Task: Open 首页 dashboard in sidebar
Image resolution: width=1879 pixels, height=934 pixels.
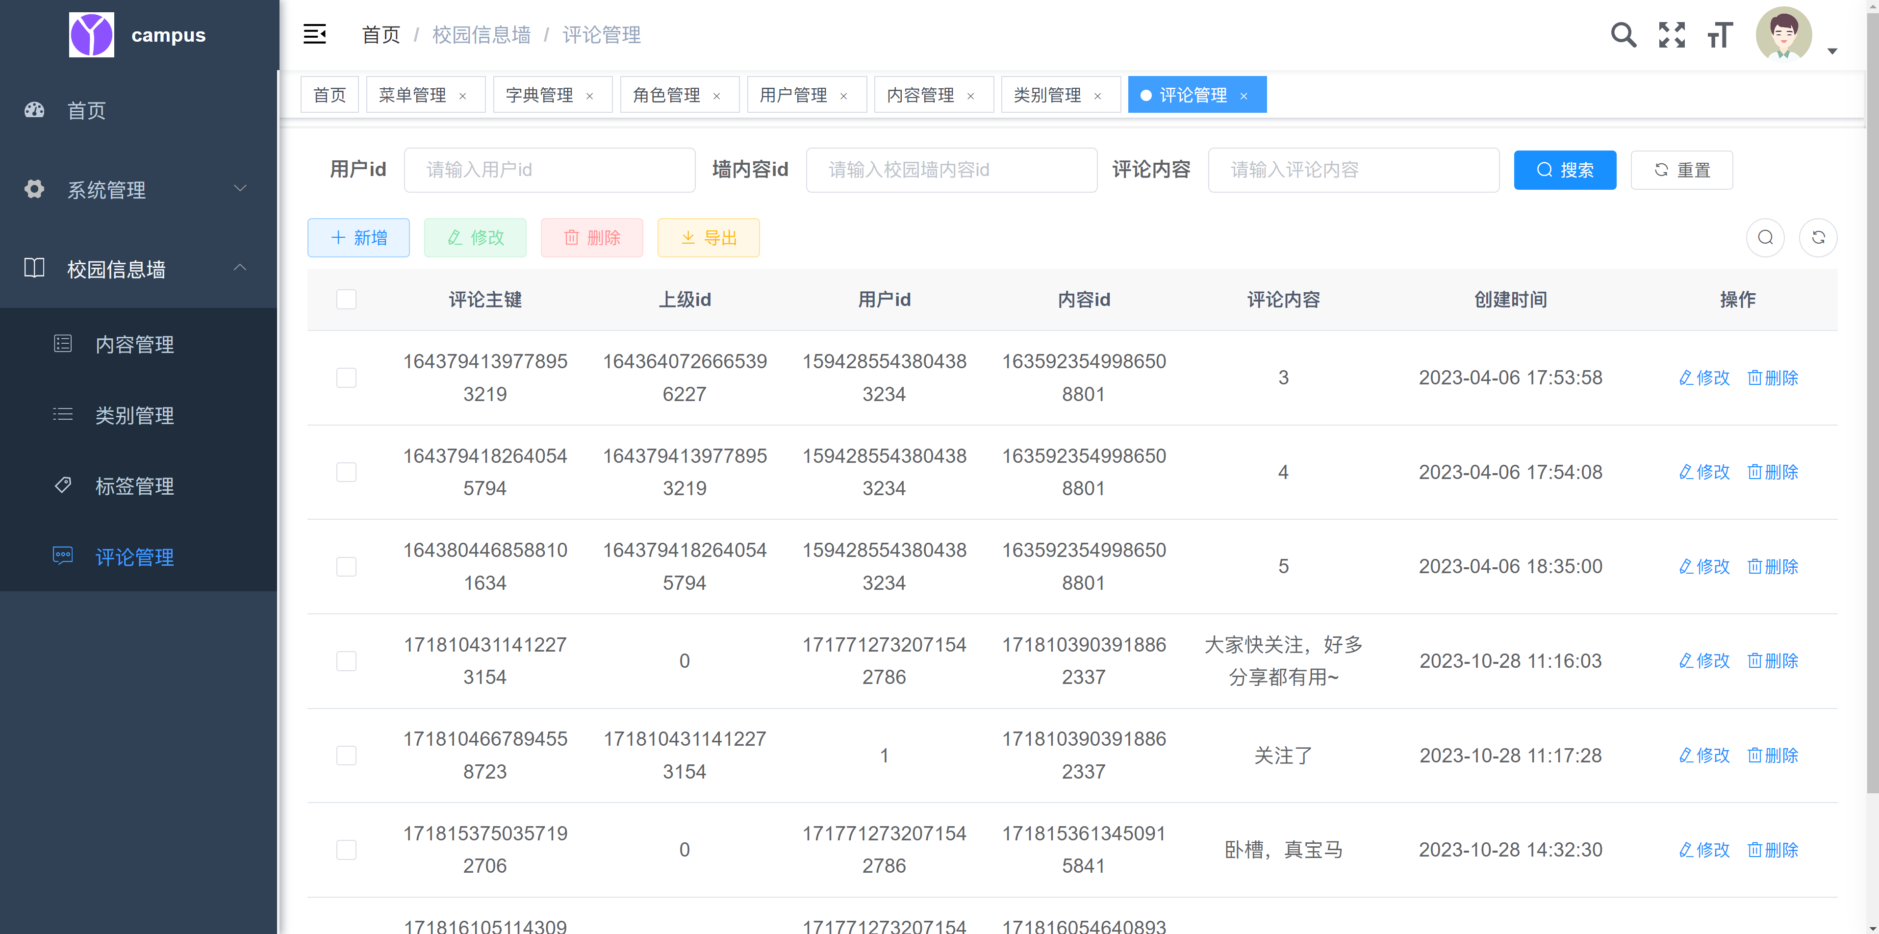Action: pos(139,110)
